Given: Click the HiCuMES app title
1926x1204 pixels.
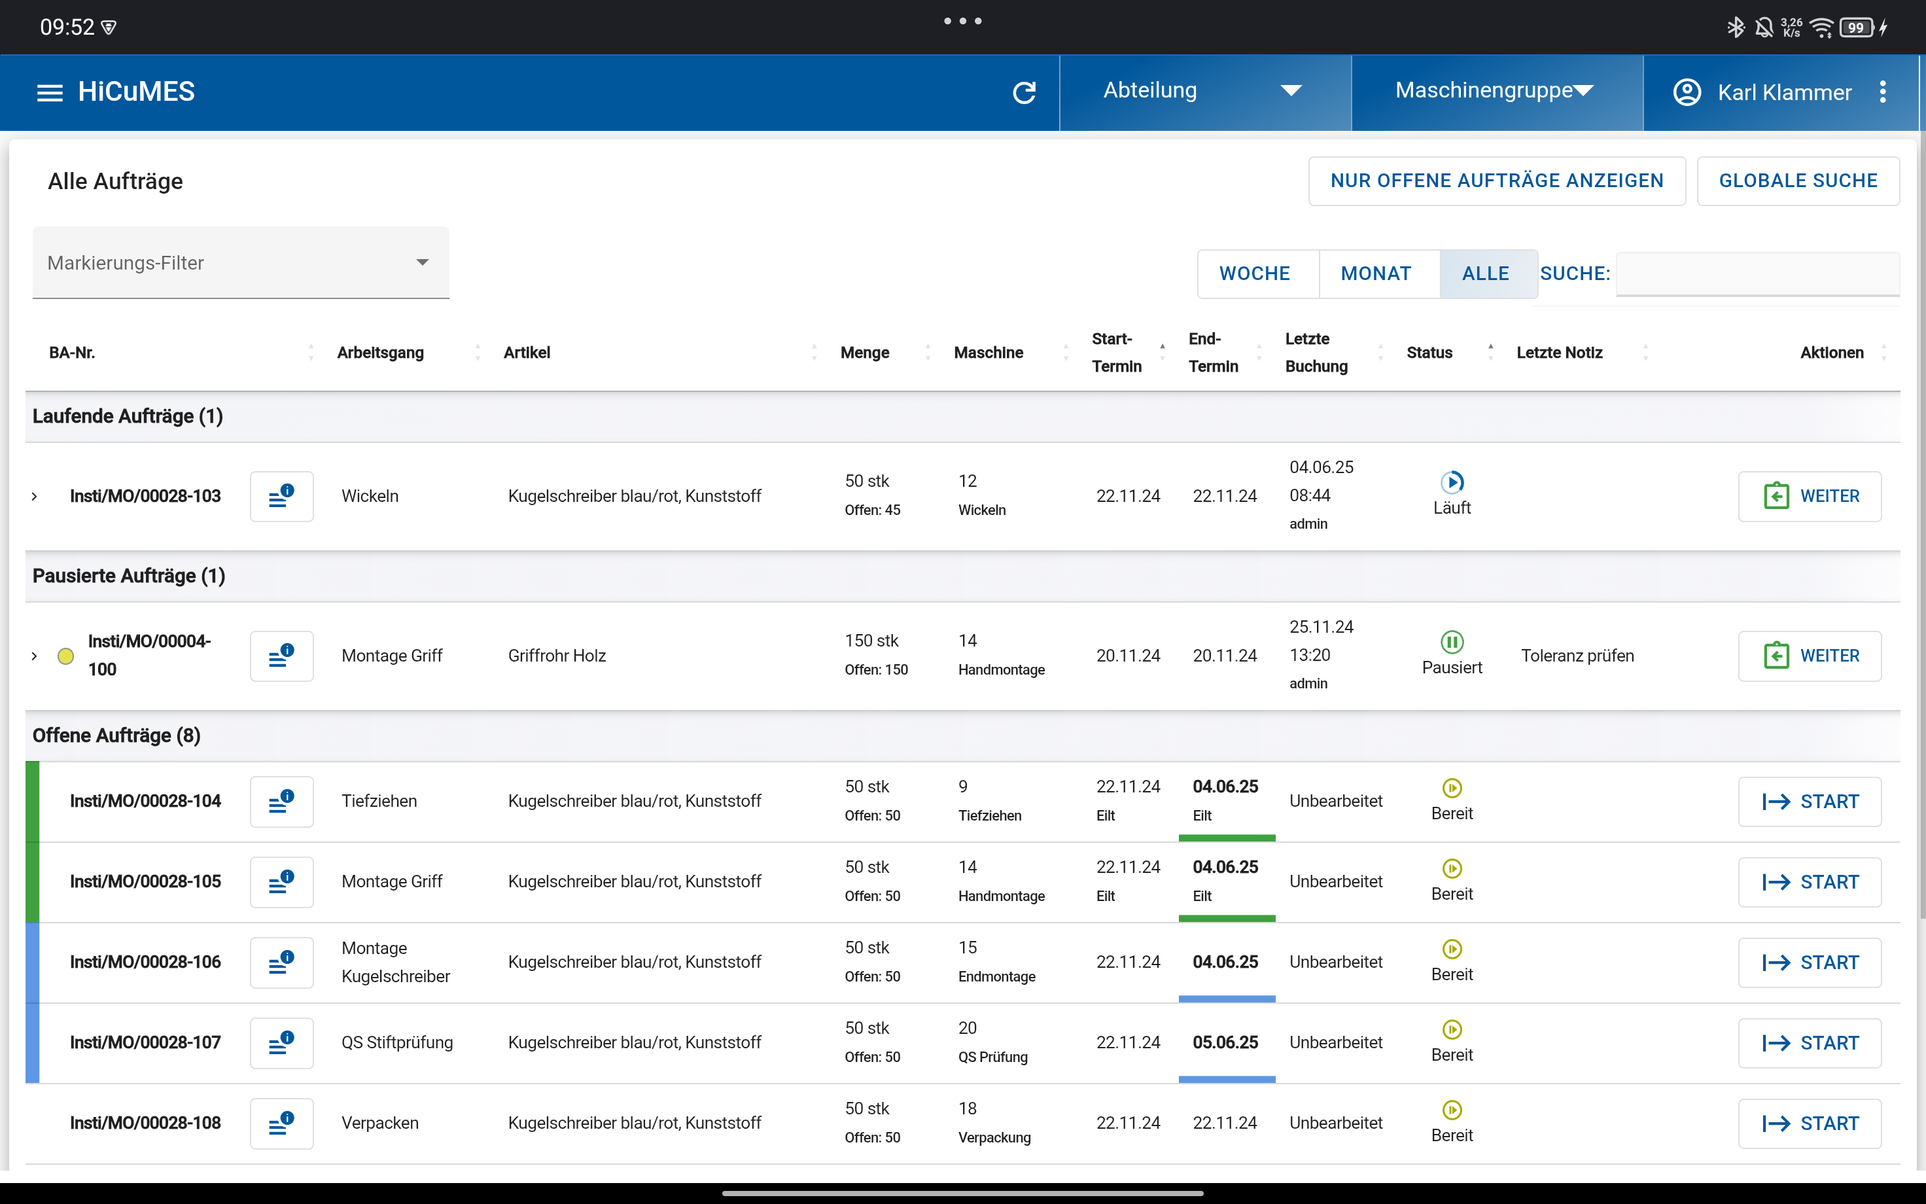Looking at the screenshot, I should coord(136,92).
